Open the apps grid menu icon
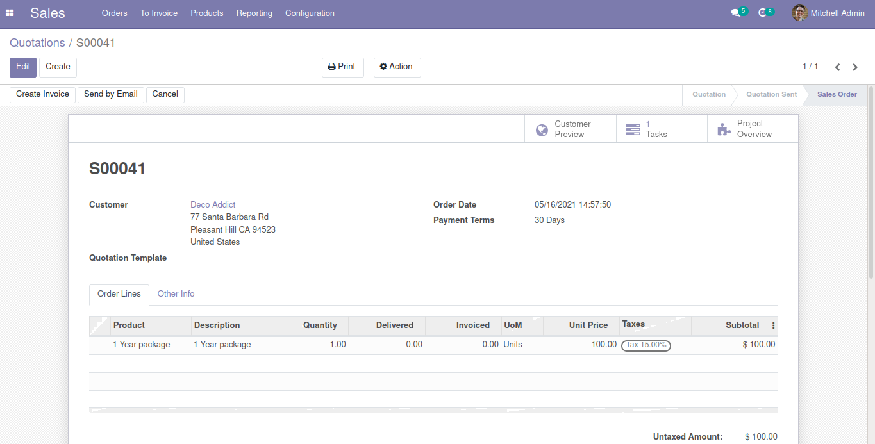Viewport: 875px width, 444px height. coord(10,13)
